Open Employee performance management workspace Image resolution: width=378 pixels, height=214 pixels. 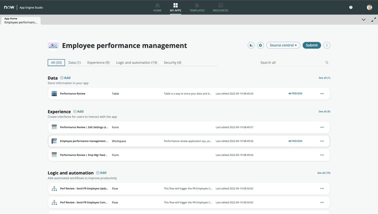[x=189, y=141]
